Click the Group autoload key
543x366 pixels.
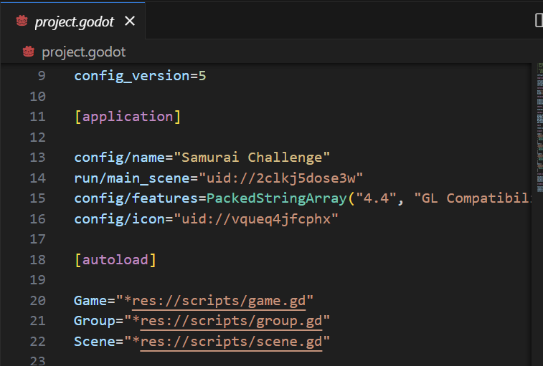pyautogui.click(x=95, y=321)
